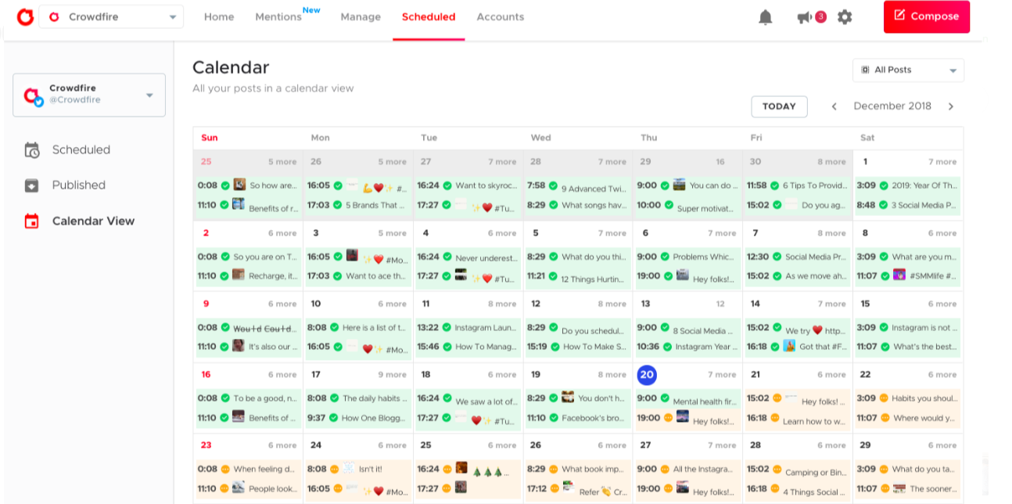Expand '12' more posts on Thursday 13
This screenshot has height=504, width=1012.
click(x=720, y=304)
